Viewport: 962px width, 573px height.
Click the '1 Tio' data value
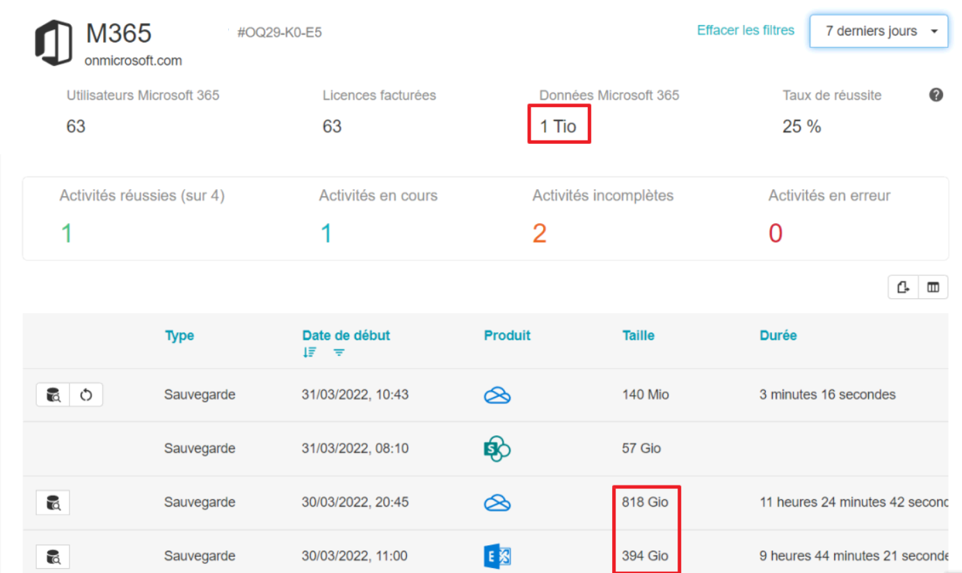[x=559, y=127]
